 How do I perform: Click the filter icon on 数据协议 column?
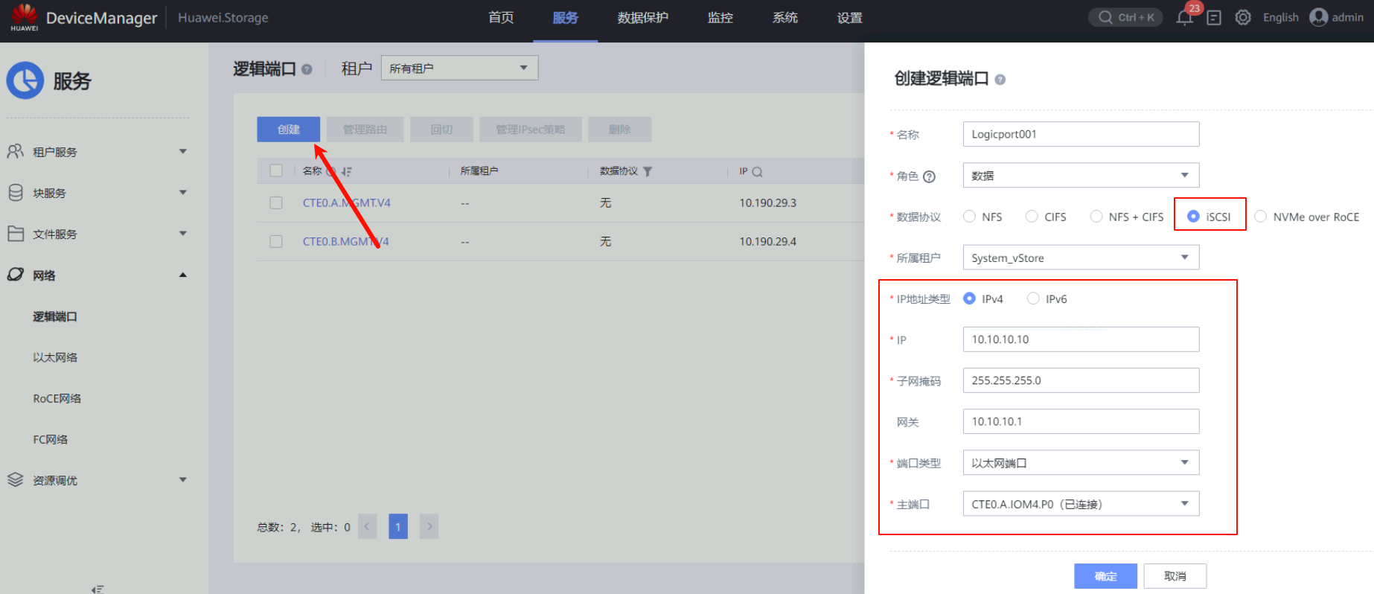click(x=648, y=171)
